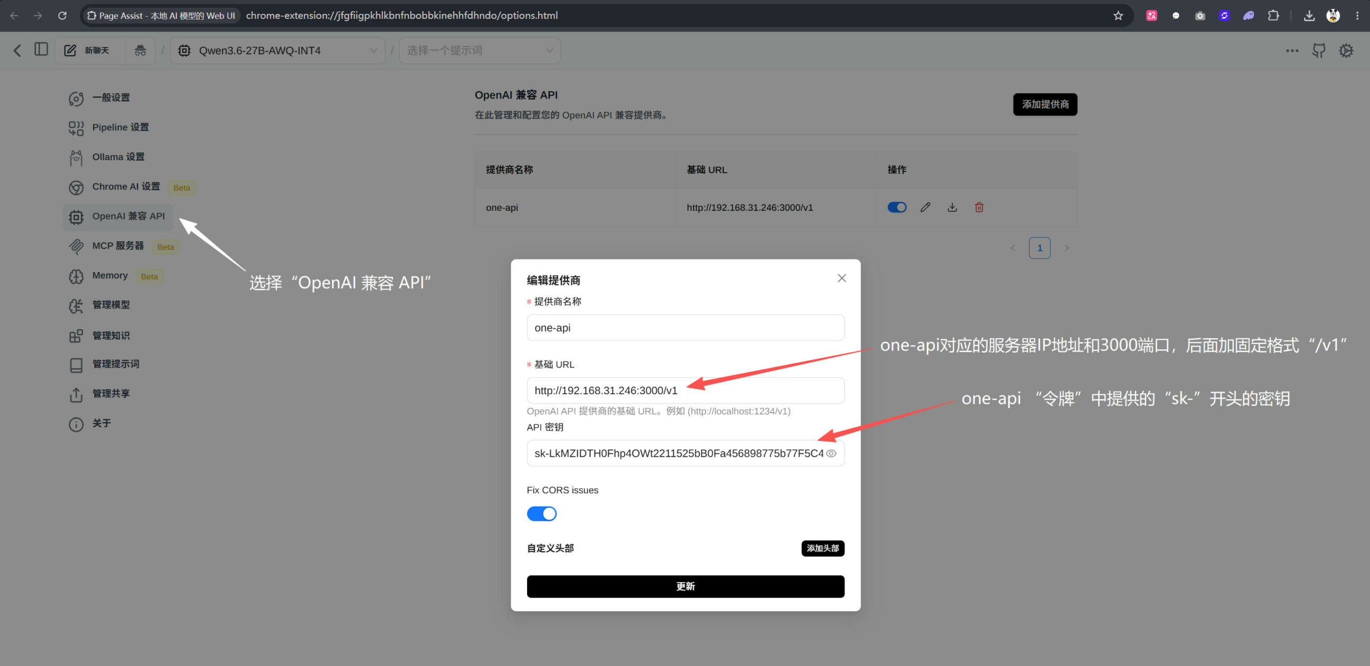Open the three-dot more options menu in header

click(x=1292, y=50)
